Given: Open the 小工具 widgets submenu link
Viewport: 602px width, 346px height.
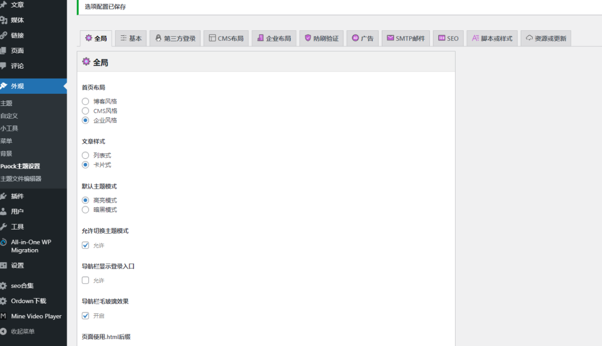Looking at the screenshot, I should click(x=9, y=128).
